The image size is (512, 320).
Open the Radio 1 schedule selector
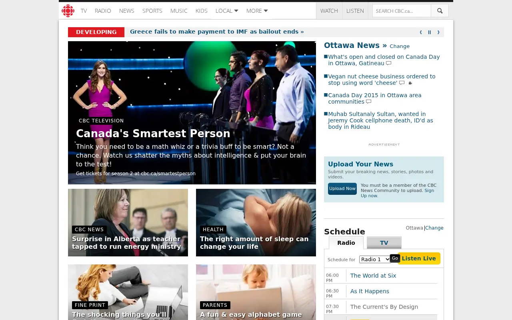coord(375,259)
